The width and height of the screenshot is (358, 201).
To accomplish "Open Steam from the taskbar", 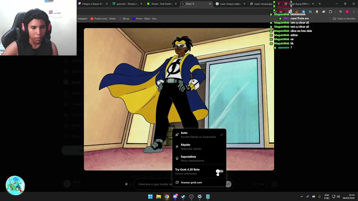I will coord(183,197).
